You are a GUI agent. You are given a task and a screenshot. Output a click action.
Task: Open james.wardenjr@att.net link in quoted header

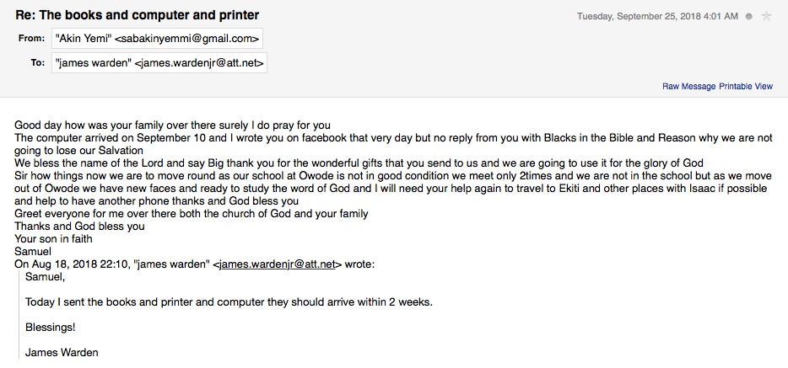278,264
